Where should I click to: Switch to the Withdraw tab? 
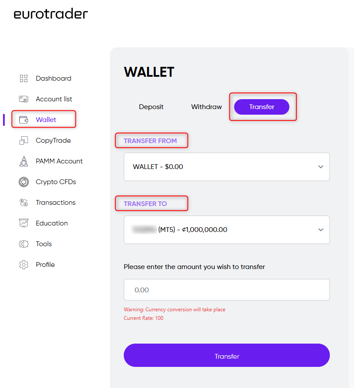(x=207, y=107)
